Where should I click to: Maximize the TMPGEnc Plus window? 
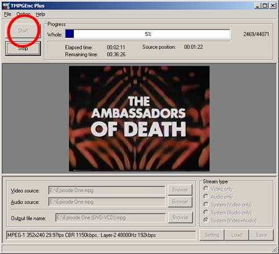(265, 6)
